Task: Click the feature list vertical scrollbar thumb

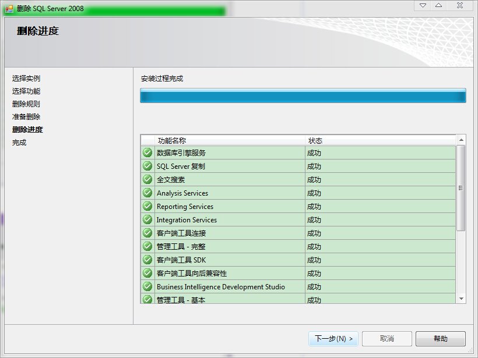Action: pyautogui.click(x=461, y=188)
